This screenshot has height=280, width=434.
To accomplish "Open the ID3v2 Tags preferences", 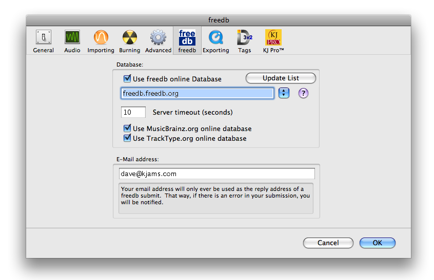I will [x=245, y=41].
